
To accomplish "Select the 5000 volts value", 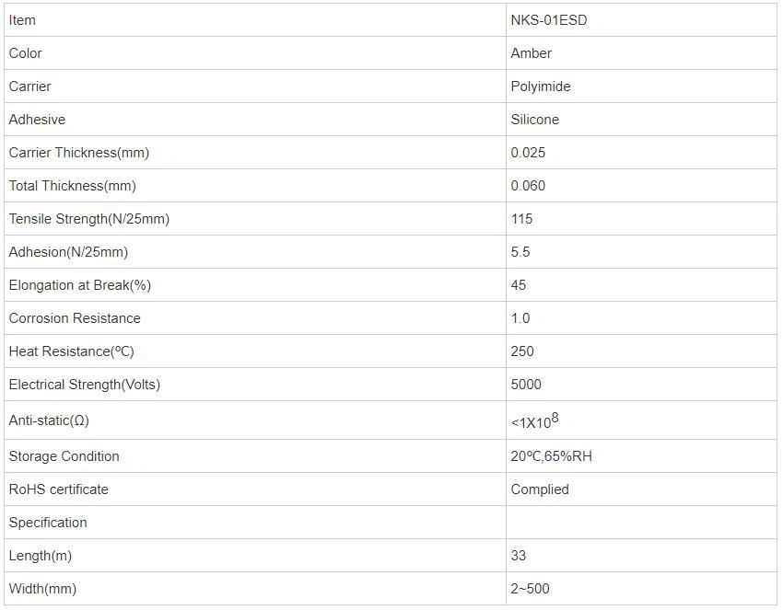I will coord(526,385).
